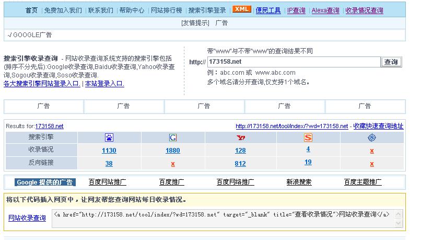Click the code textarea scroll down arrow

398,223
